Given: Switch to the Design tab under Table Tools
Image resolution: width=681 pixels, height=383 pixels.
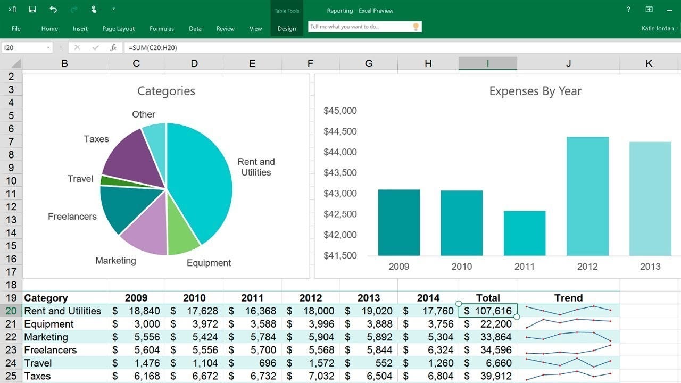Looking at the screenshot, I should point(286,29).
